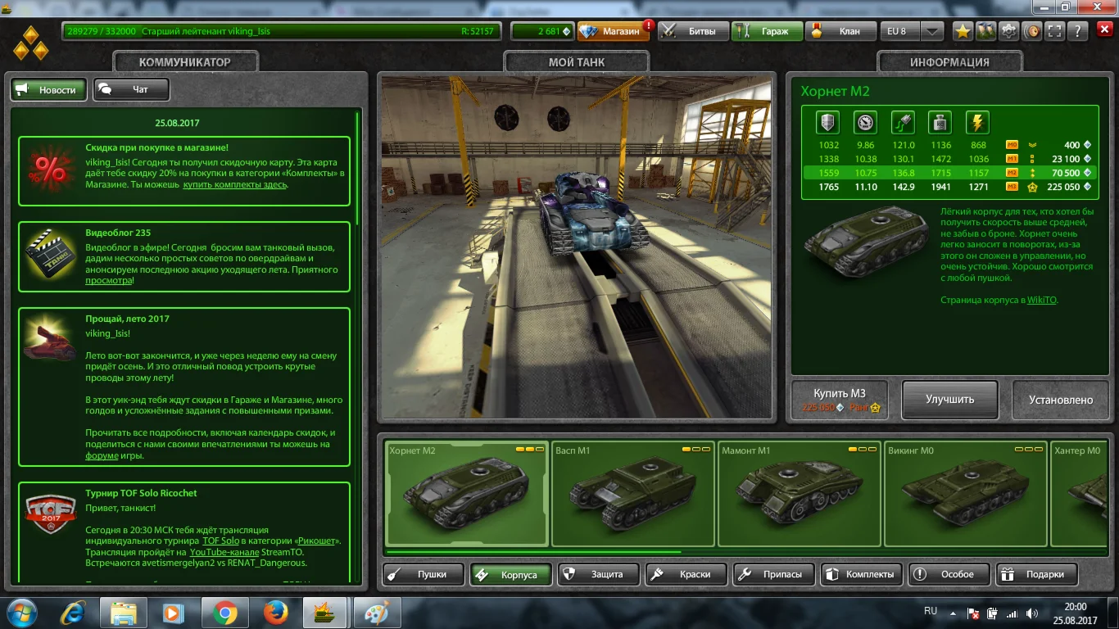Click the TOF 2017 tournament logo icon
This screenshot has width=1119, height=629.
click(x=52, y=516)
